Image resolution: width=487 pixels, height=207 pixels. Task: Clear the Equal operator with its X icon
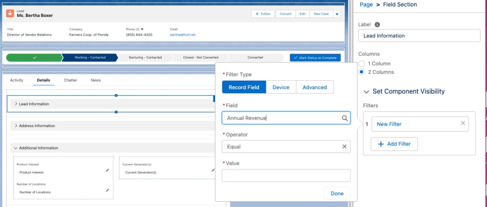pyautogui.click(x=344, y=147)
